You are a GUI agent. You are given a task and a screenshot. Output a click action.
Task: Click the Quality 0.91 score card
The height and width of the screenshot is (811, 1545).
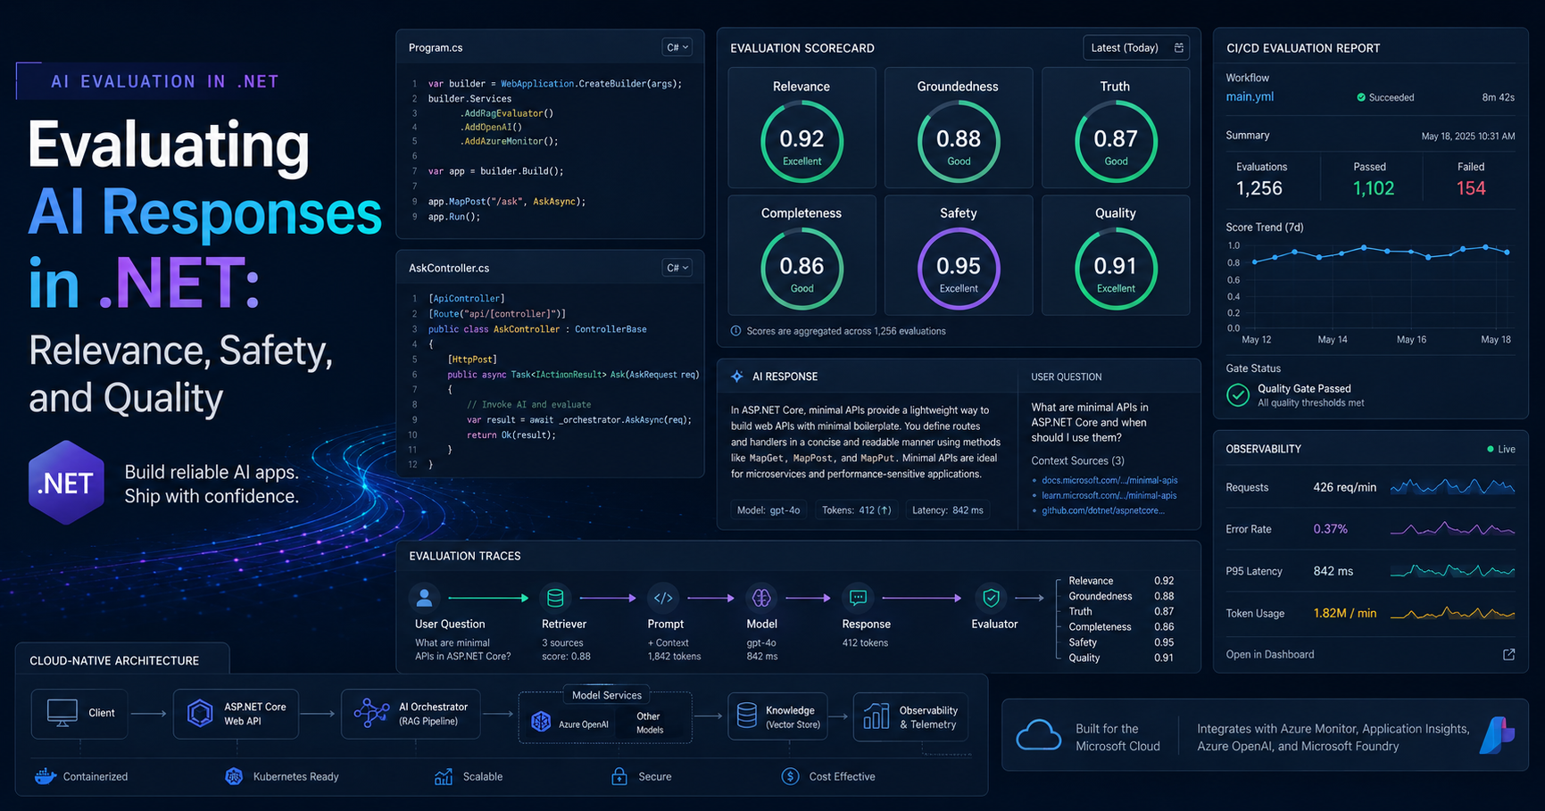(1116, 255)
